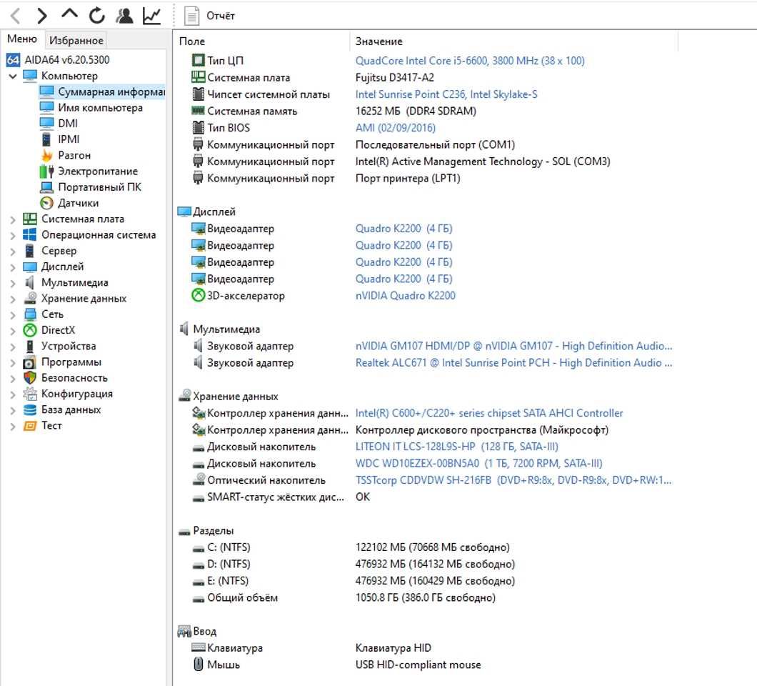Select the E: (NTFS) partition row
This screenshot has width=757, height=686.
[354, 581]
